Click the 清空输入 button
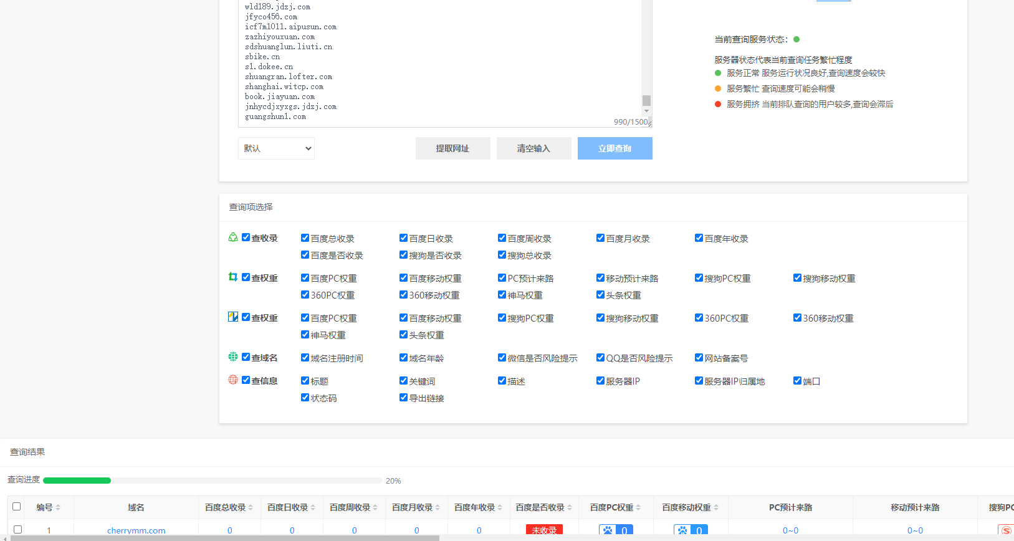The width and height of the screenshot is (1014, 541). click(534, 148)
